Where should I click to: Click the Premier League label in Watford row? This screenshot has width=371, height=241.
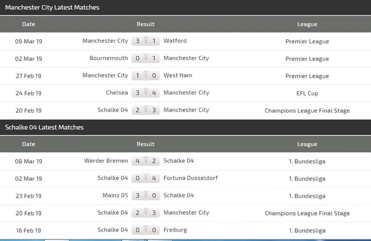tap(307, 41)
